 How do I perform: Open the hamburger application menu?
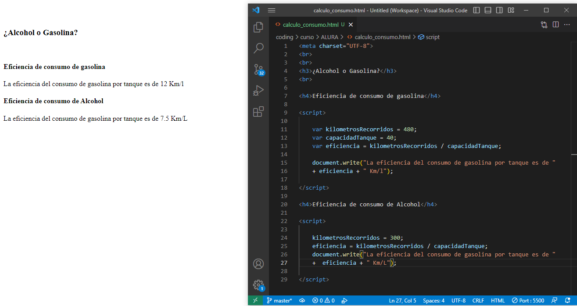click(x=272, y=10)
